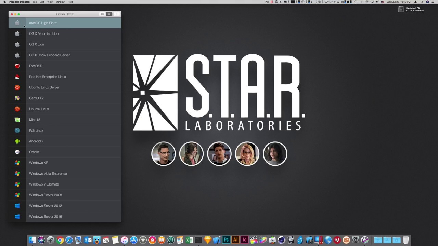438x246 pixels.
Task: Launch Sketch from the Dock
Action: (x=208, y=240)
